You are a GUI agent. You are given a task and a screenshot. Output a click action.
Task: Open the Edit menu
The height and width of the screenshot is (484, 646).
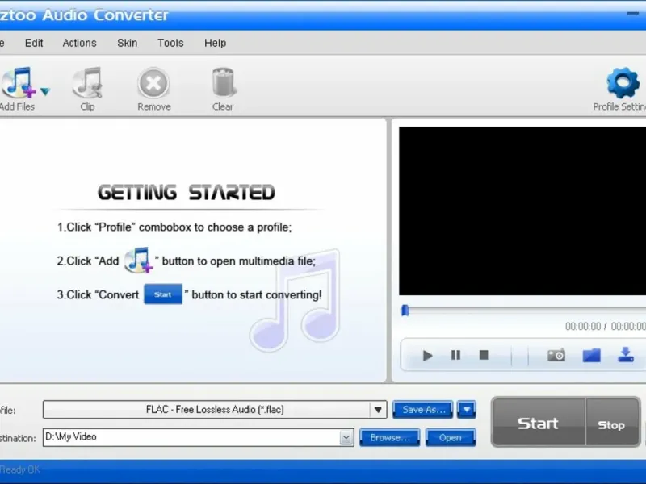(x=34, y=43)
